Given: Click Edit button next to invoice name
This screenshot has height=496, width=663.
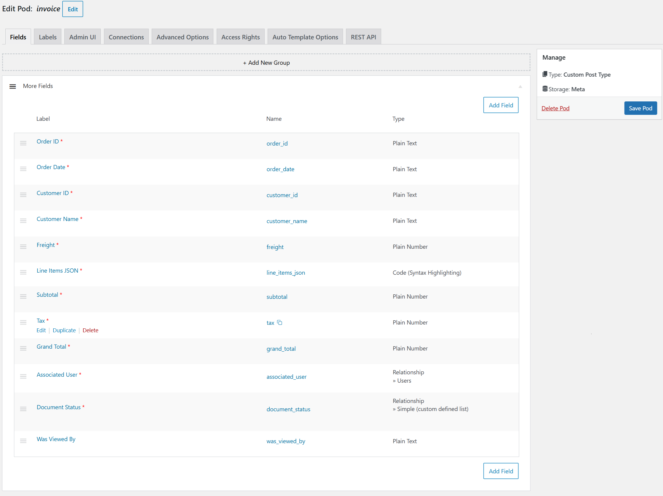Looking at the screenshot, I should pos(72,9).
